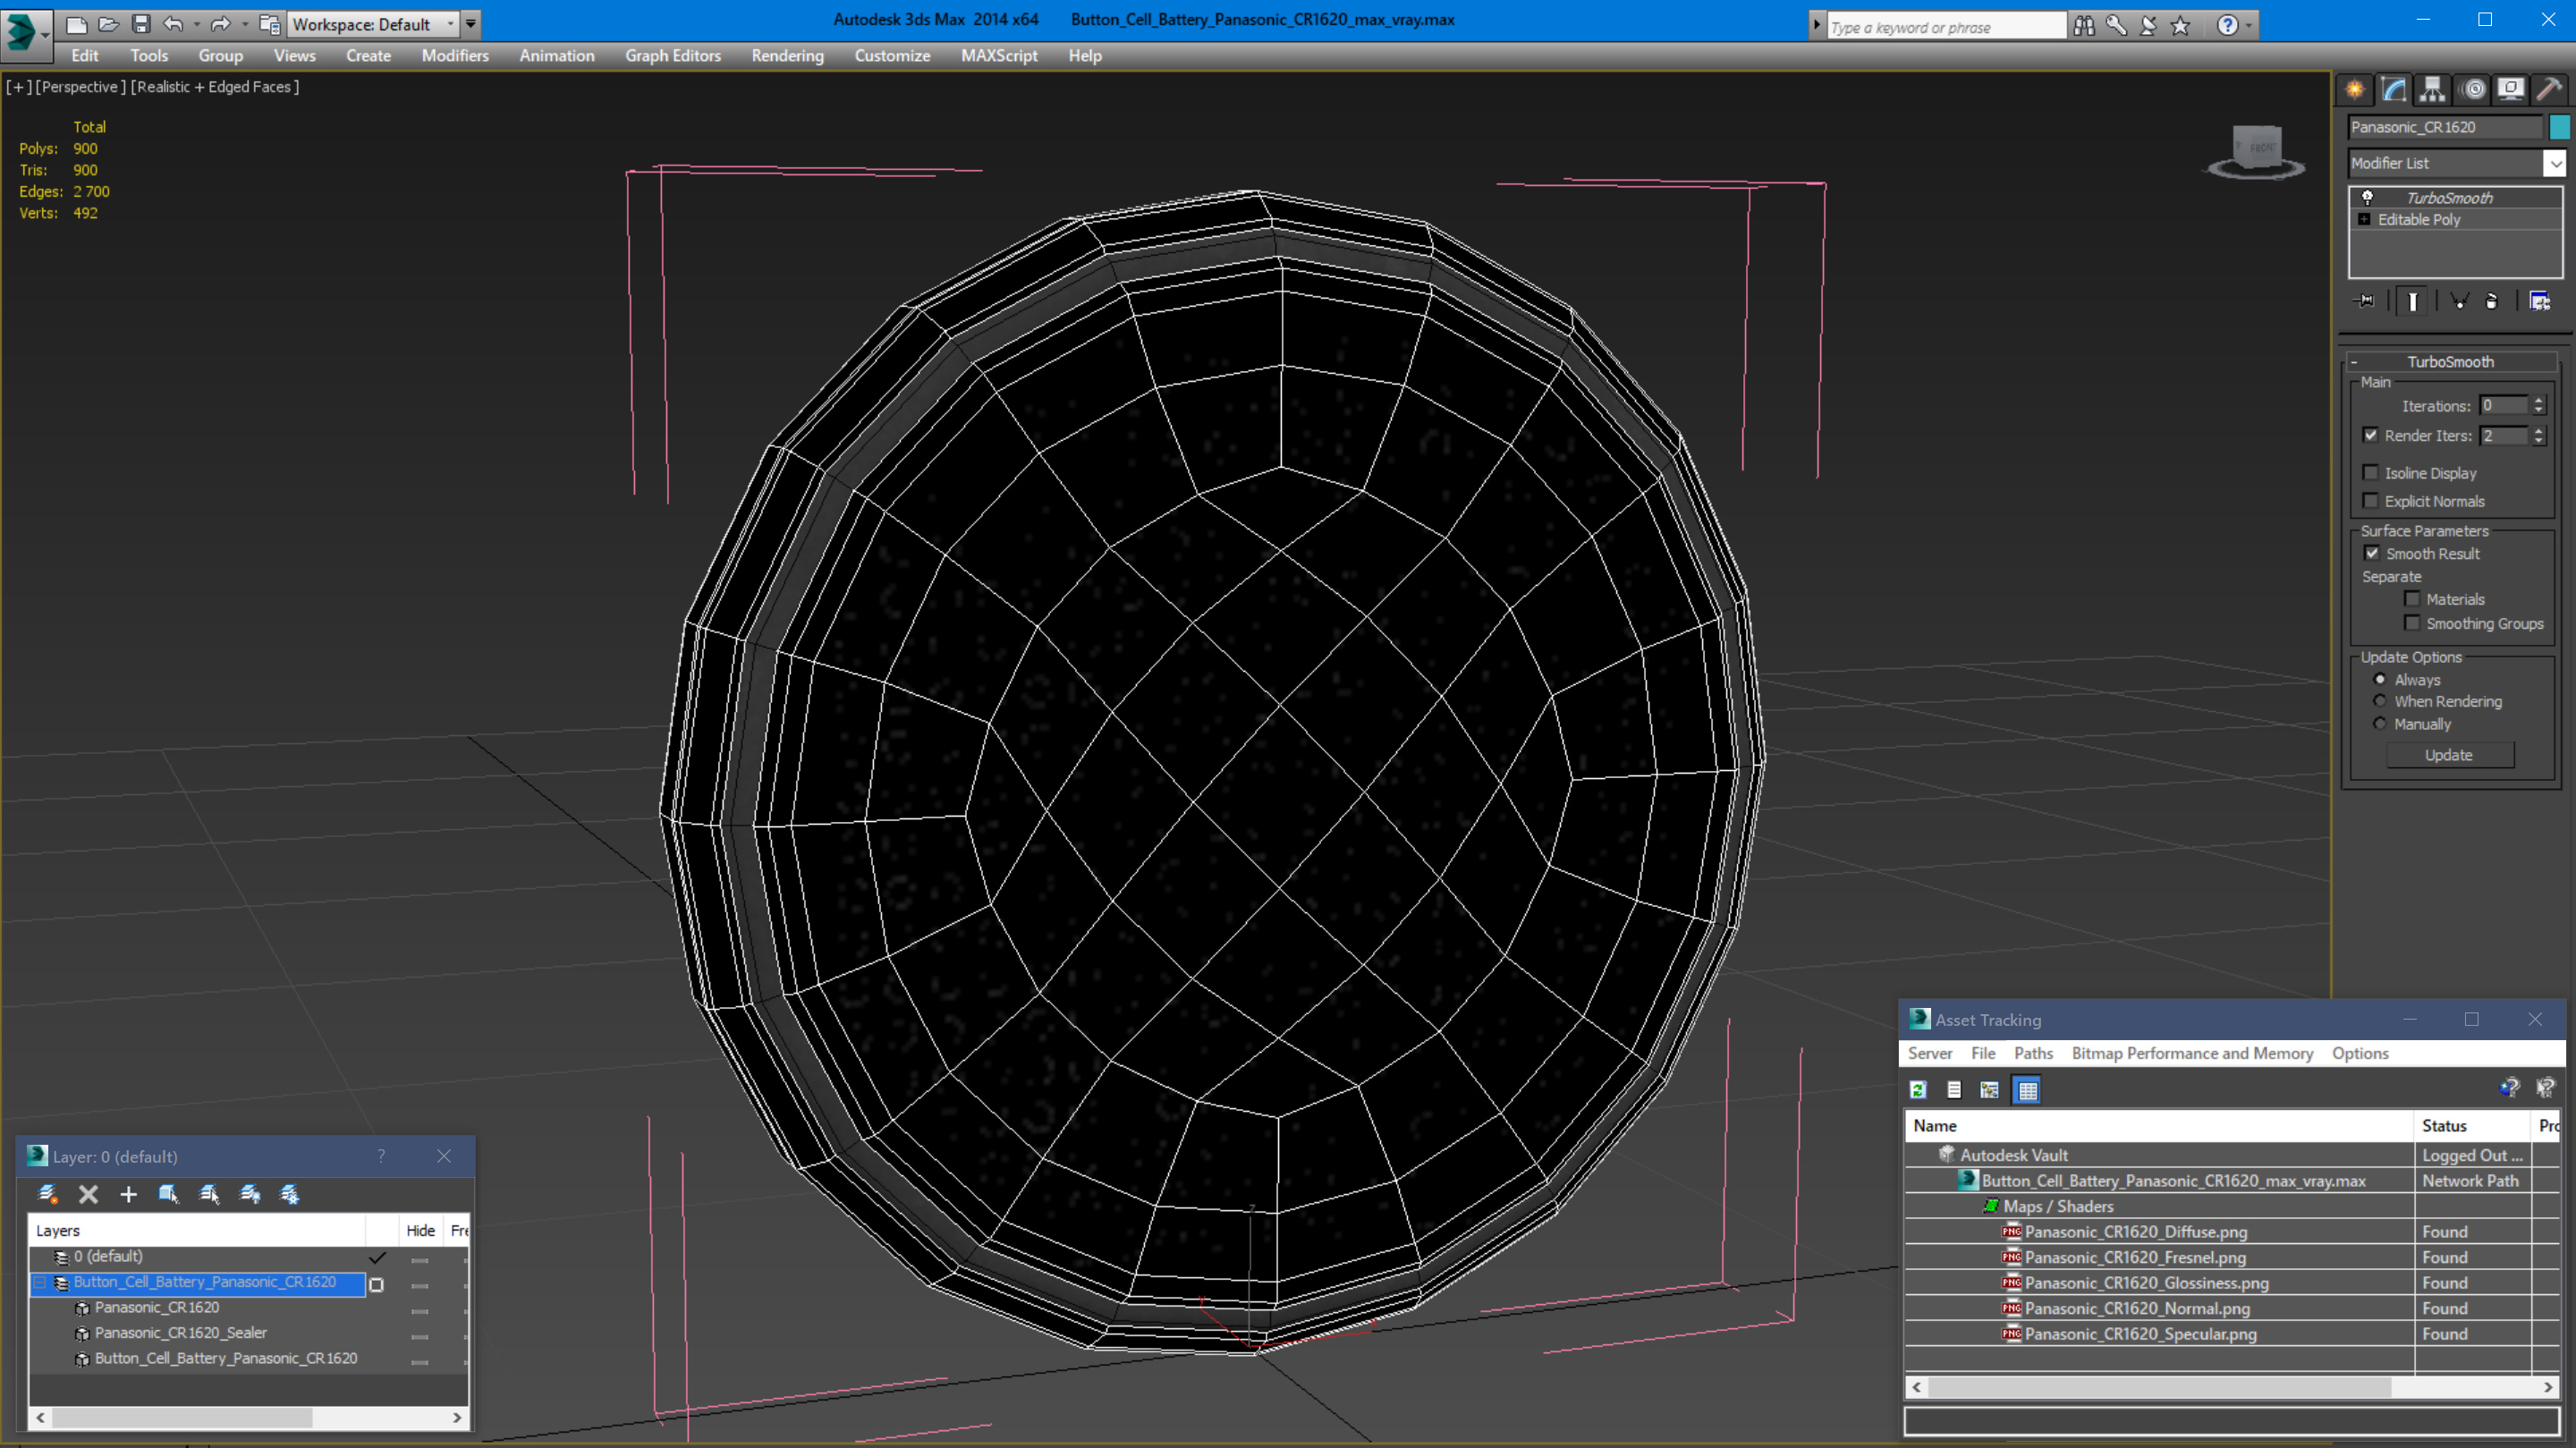The height and width of the screenshot is (1448, 2576).
Task: Select Panasonic_CR1620_Sealer in layer list
Action: (x=180, y=1333)
